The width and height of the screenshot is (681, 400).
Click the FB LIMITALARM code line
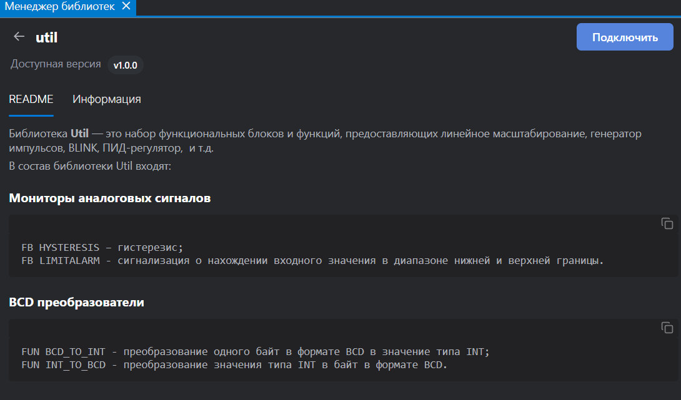(313, 261)
